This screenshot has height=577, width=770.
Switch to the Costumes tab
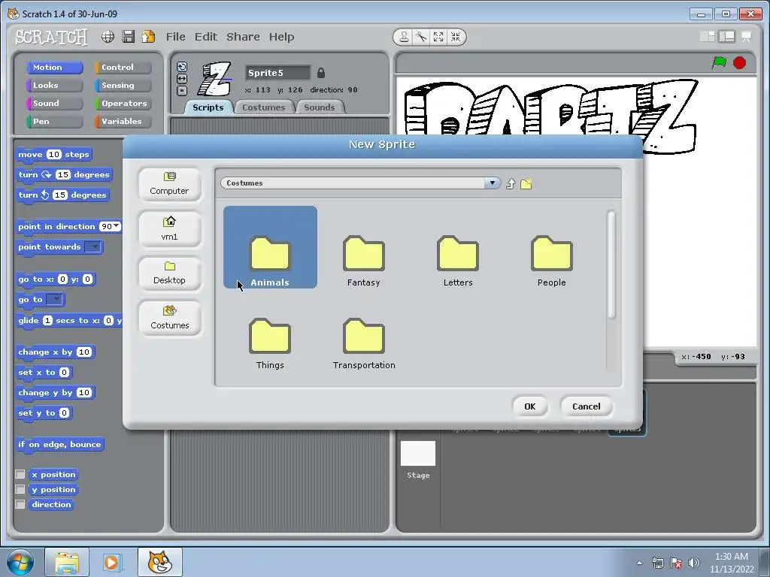pos(264,107)
